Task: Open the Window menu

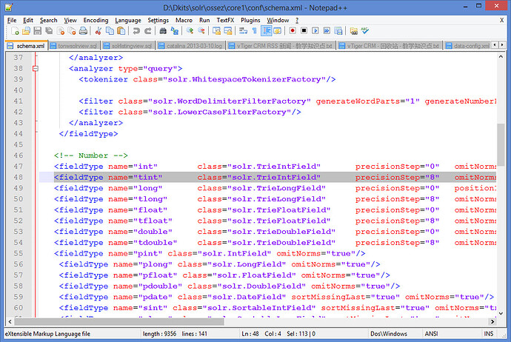Action: [278, 20]
